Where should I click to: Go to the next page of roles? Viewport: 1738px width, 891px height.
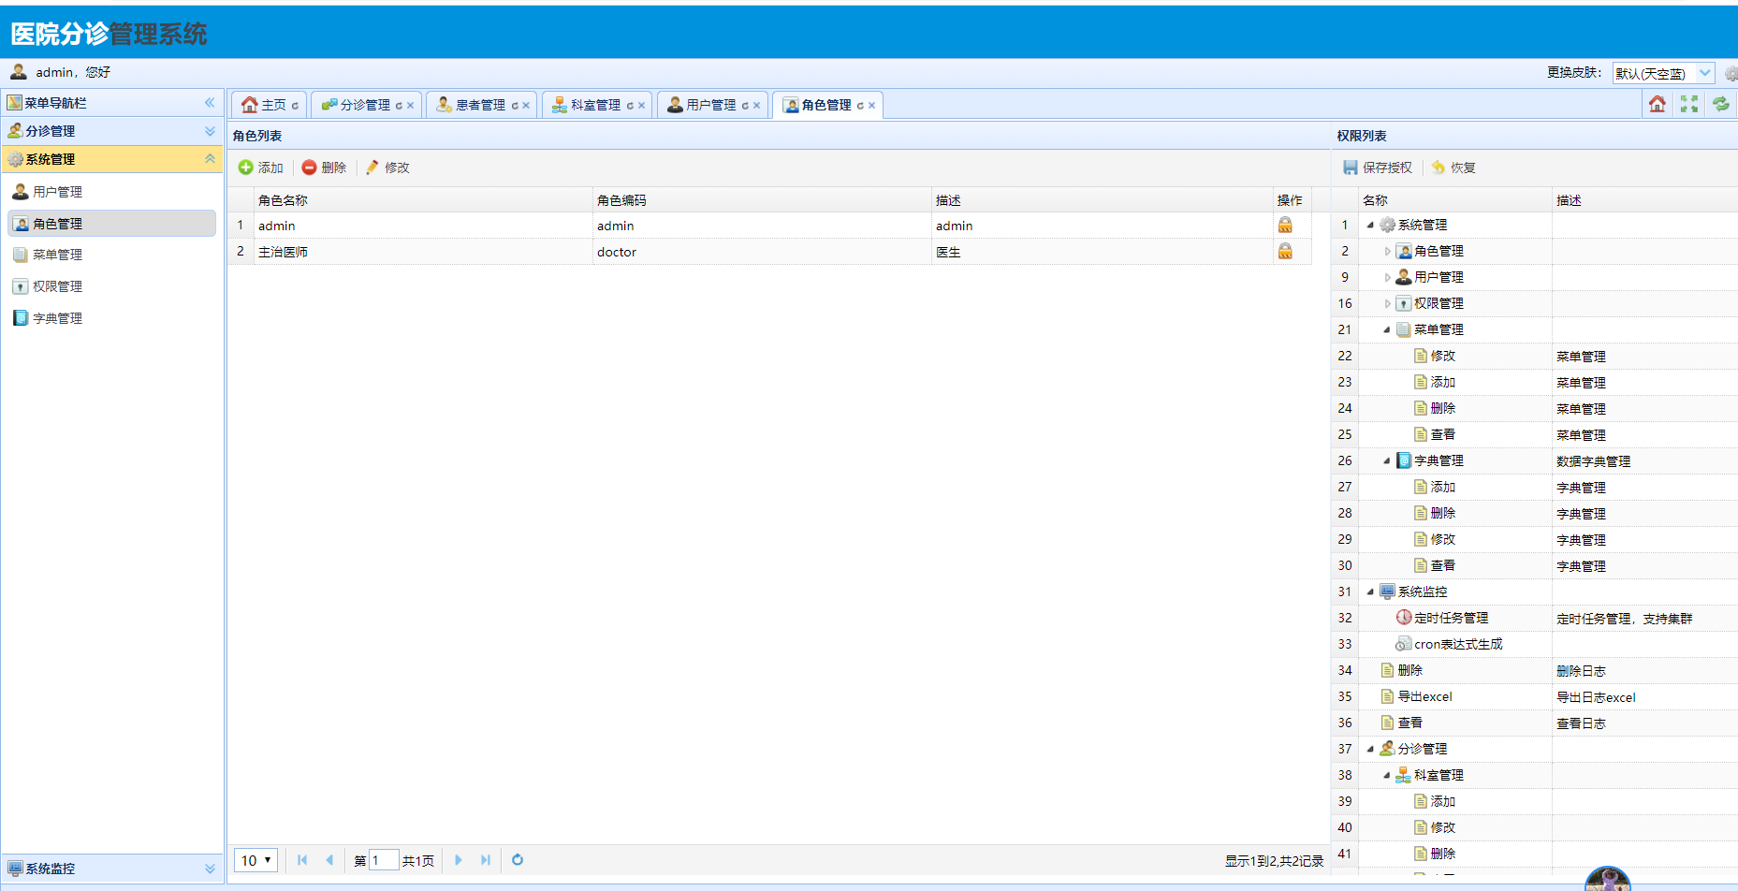(459, 859)
